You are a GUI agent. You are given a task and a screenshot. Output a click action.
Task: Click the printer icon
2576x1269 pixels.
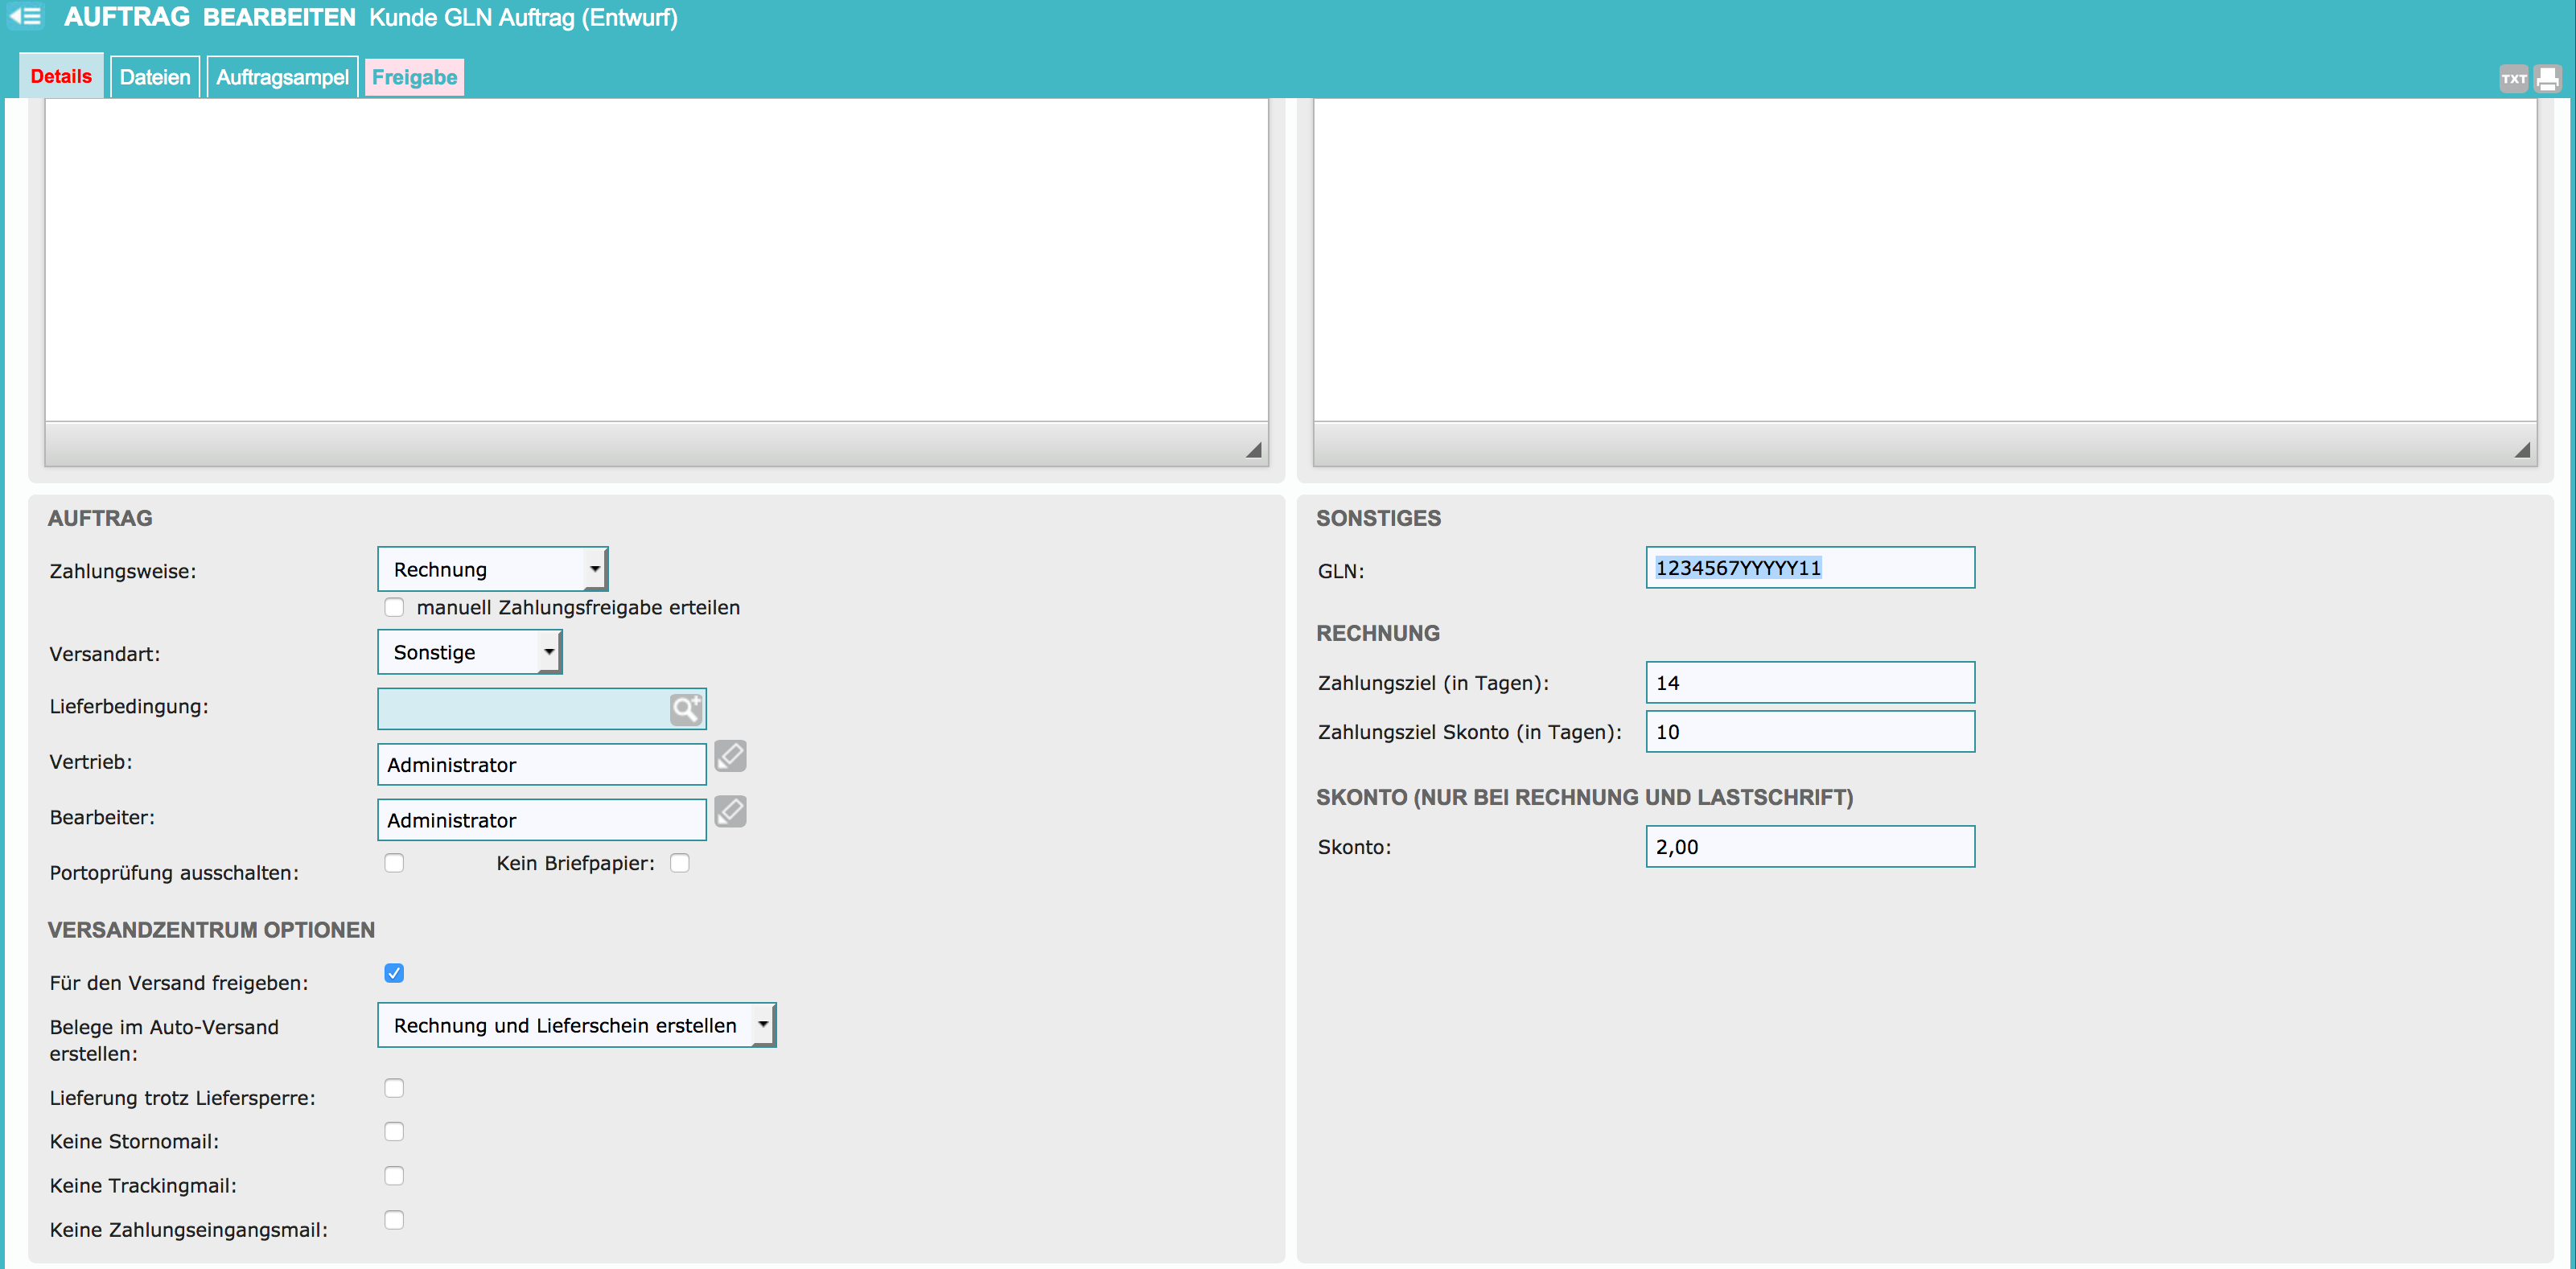click(2547, 78)
